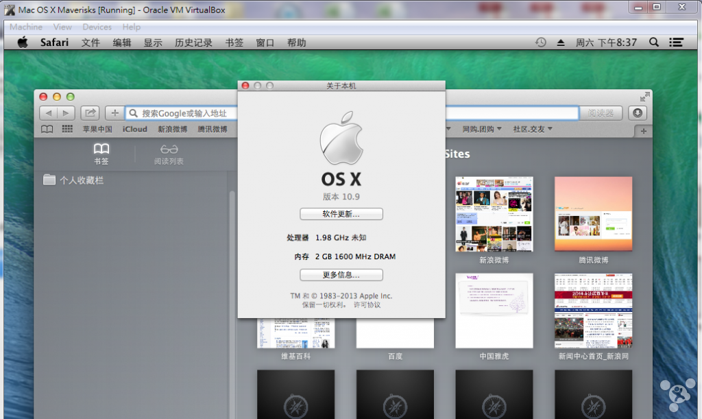702x419 pixels.
Task: Open the Apple menu
Action: (23, 43)
